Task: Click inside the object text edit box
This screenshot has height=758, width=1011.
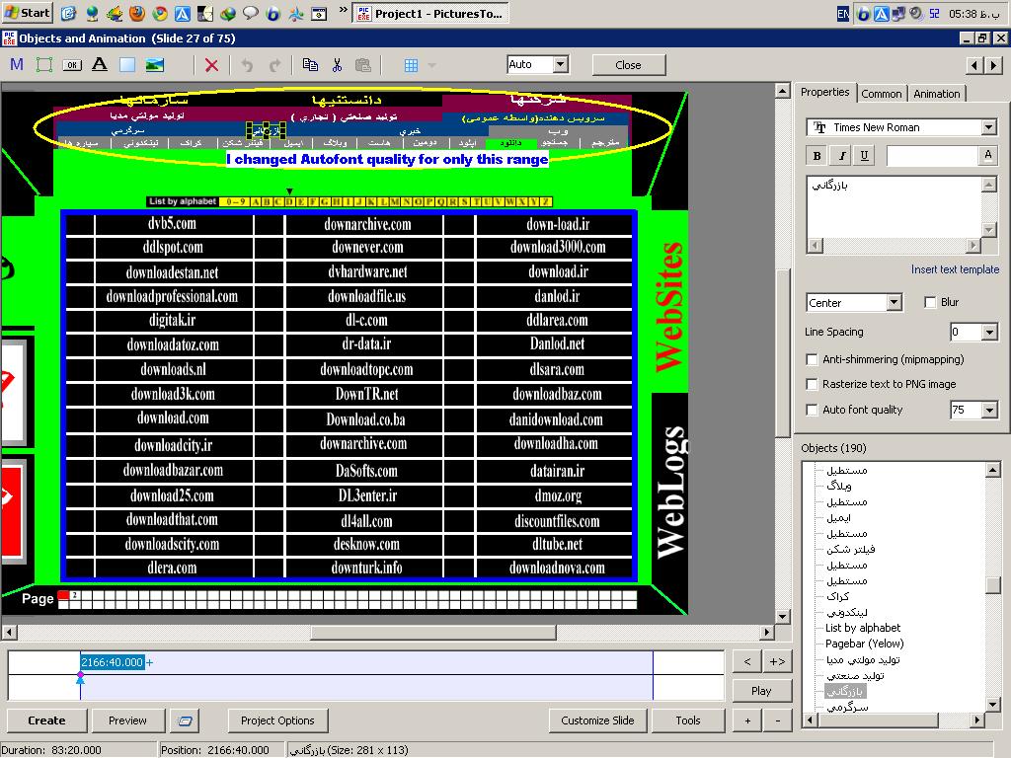Action: (x=894, y=207)
